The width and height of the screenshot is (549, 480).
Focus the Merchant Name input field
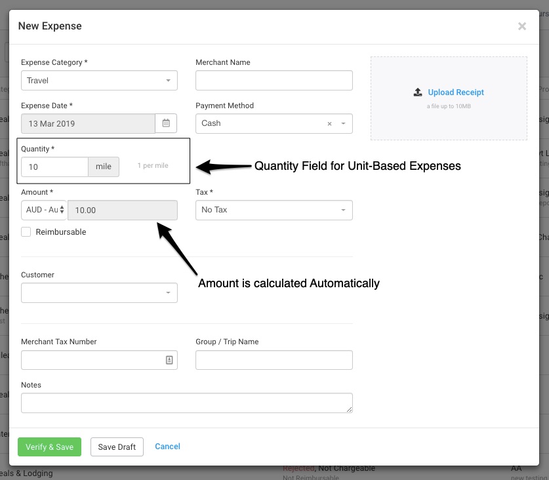point(274,80)
